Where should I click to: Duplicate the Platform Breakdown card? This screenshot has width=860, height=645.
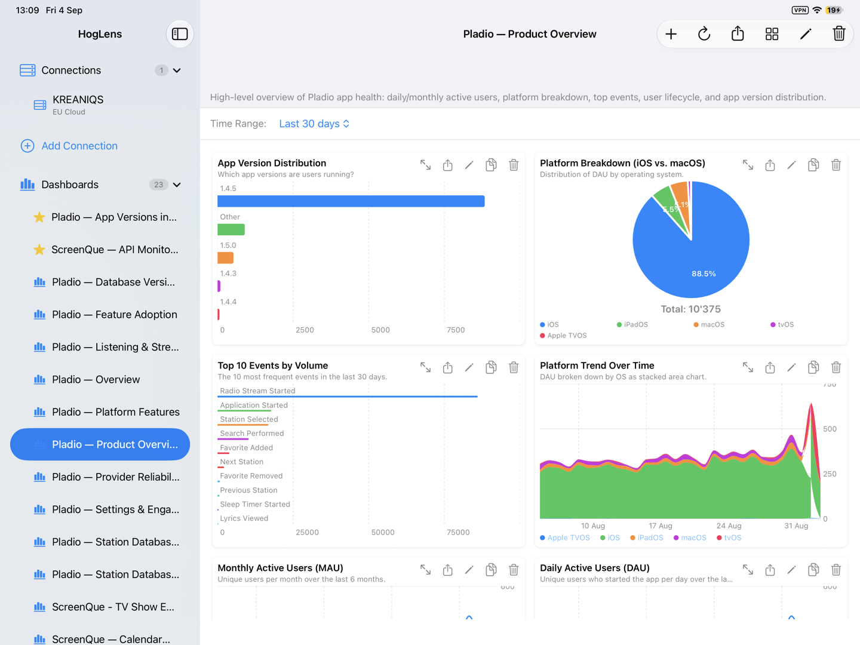tap(813, 165)
